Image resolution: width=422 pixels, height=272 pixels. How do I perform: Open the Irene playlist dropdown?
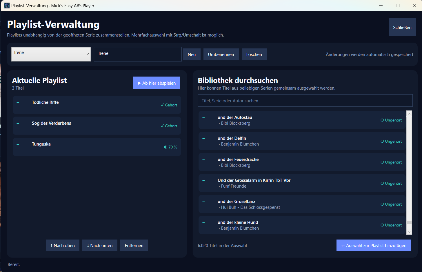pos(51,54)
